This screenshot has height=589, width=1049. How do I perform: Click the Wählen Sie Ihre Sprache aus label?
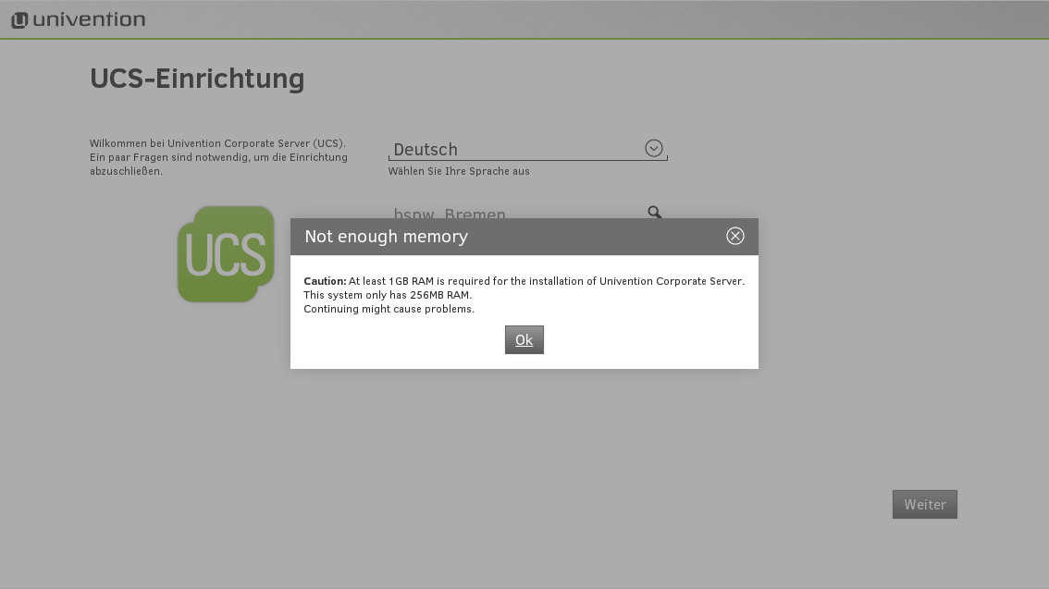pyautogui.click(x=459, y=171)
